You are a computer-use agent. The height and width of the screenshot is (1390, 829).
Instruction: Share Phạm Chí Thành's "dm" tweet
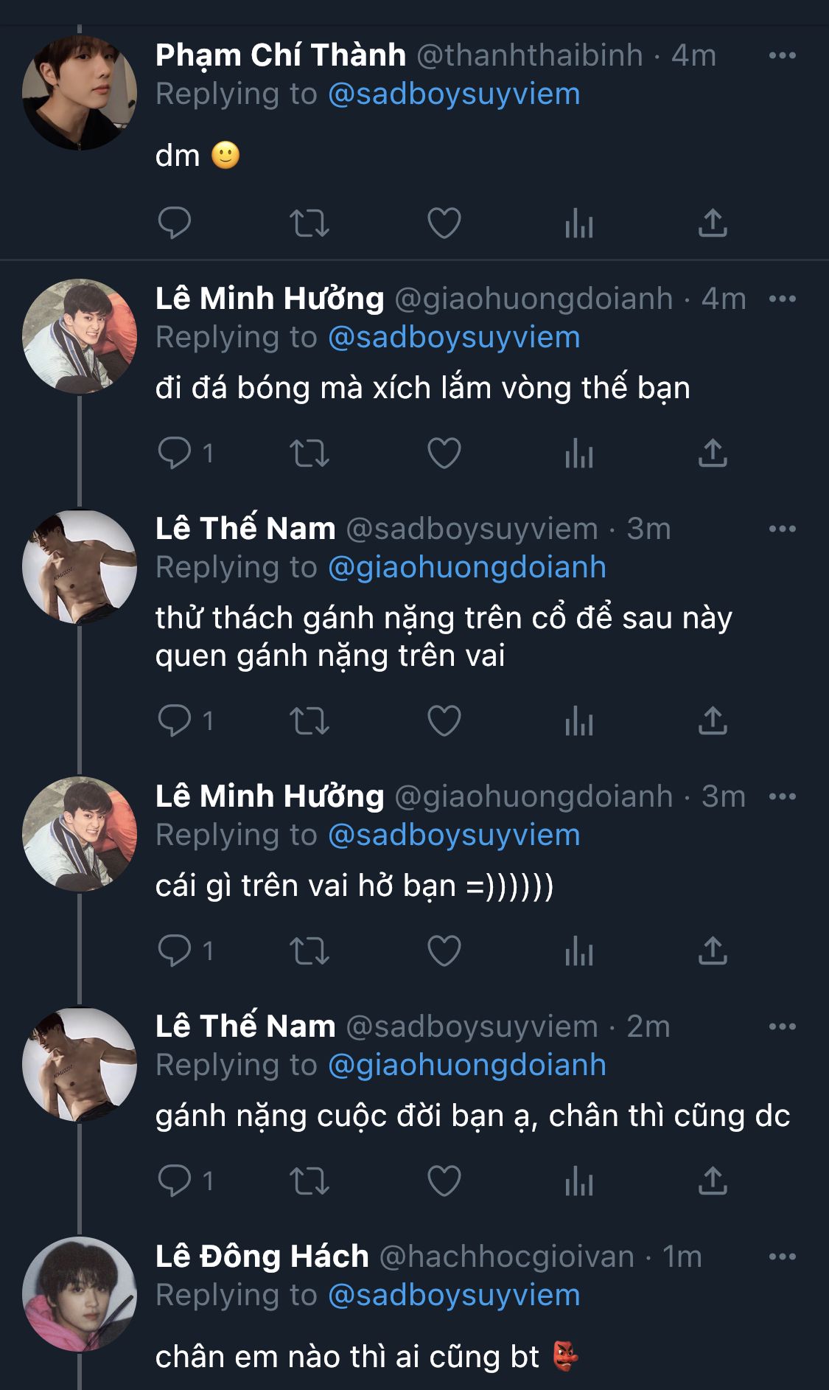[x=712, y=223]
